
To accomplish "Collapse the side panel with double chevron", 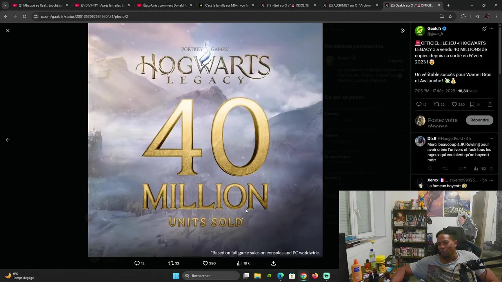I will click(x=402, y=31).
